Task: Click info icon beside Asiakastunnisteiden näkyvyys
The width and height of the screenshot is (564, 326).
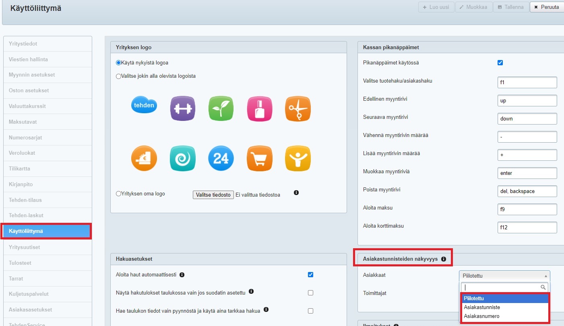Action: pyautogui.click(x=444, y=259)
